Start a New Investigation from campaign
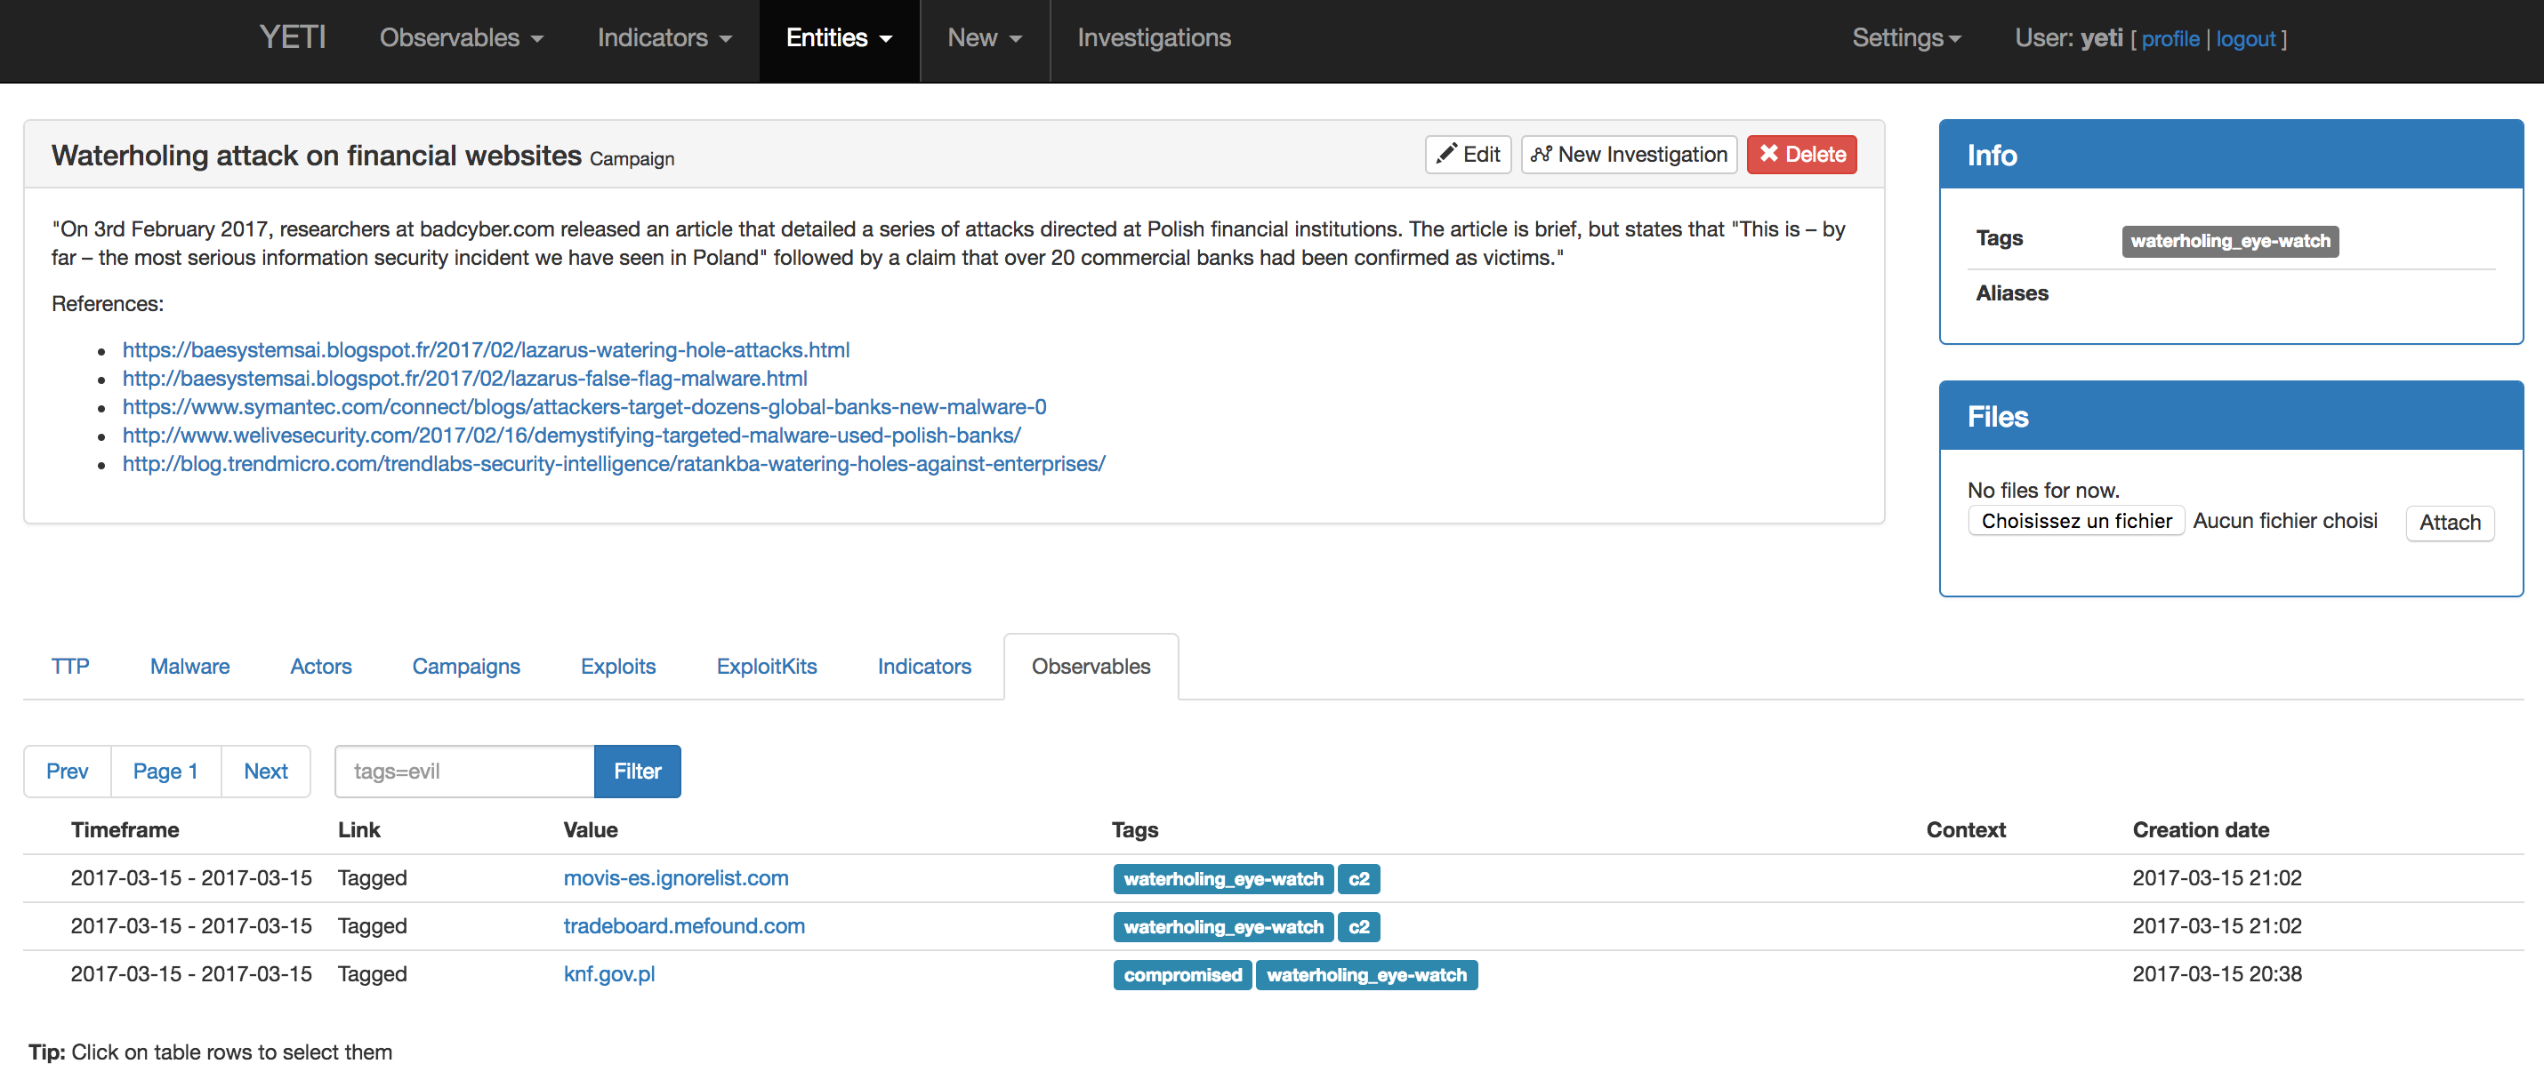 point(1629,155)
